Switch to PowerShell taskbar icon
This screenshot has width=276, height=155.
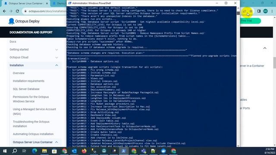124,151
